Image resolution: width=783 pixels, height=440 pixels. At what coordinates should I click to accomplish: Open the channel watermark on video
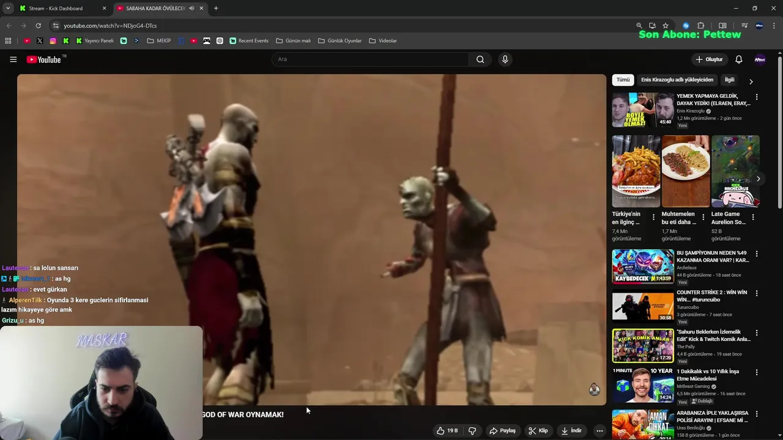click(x=594, y=389)
